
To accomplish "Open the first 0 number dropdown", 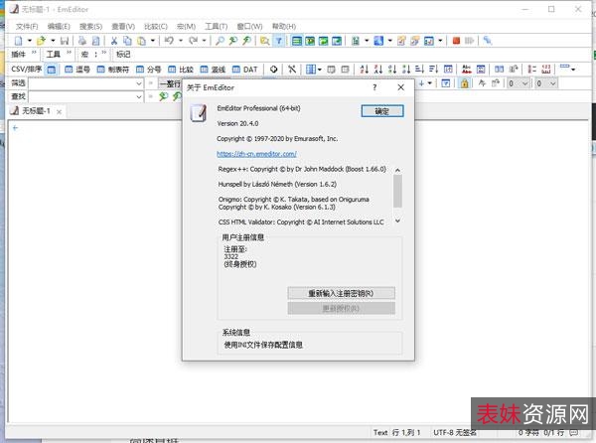I will tap(524, 83).
